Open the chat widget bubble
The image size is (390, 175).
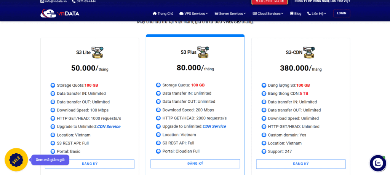(x=378, y=163)
